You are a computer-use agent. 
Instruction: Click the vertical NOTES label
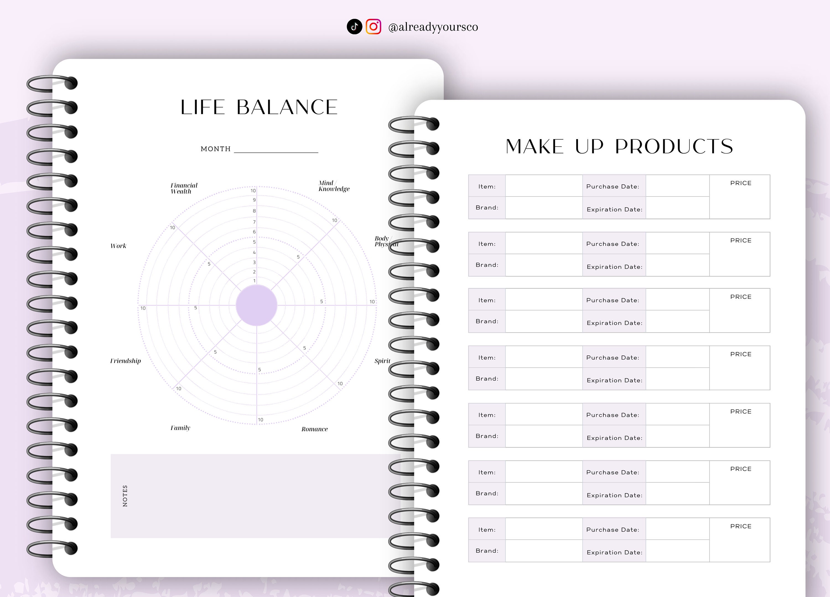[x=125, y=496]
